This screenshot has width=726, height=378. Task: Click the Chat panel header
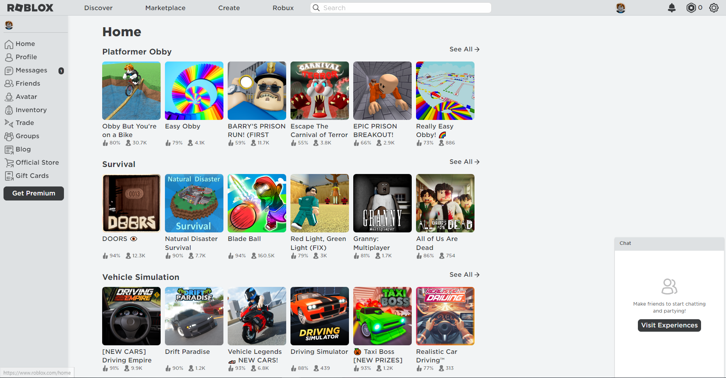pyautogui.click(x=669, y=243)
